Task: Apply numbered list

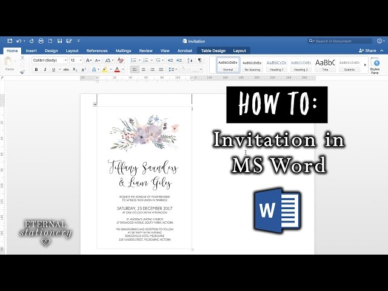Action: (x=145, y=60)
